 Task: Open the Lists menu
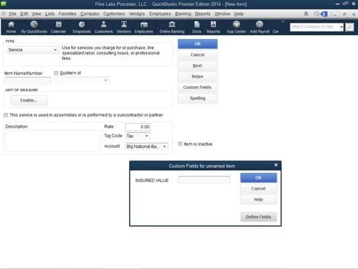click(x=50, y=13)
